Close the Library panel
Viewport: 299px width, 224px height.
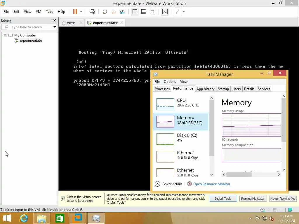[x=55, y=20]
